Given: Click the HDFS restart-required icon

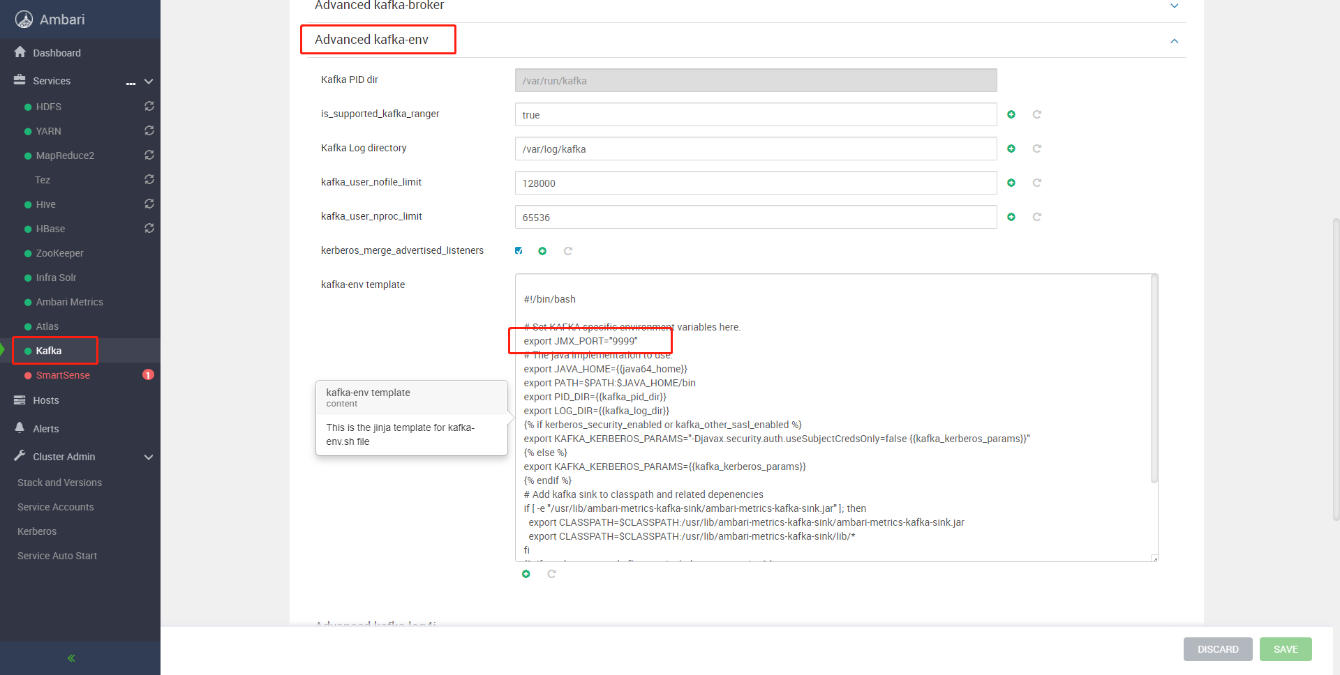Looking at the screenshot, I should click(149, 106).
